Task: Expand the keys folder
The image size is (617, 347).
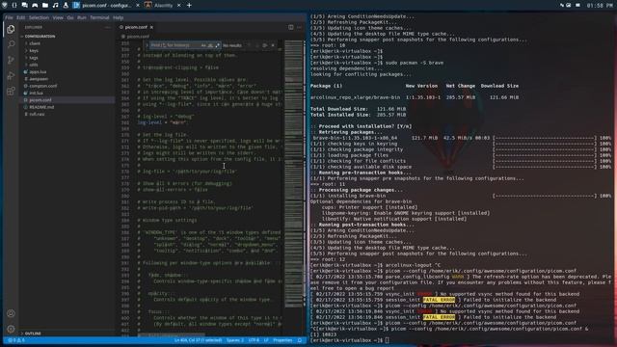Action: tap(34, 50)
